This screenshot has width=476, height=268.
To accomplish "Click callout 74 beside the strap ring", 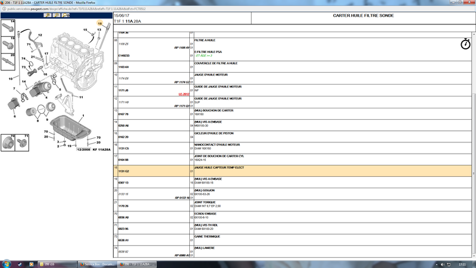I will click(x=23, y=58).
